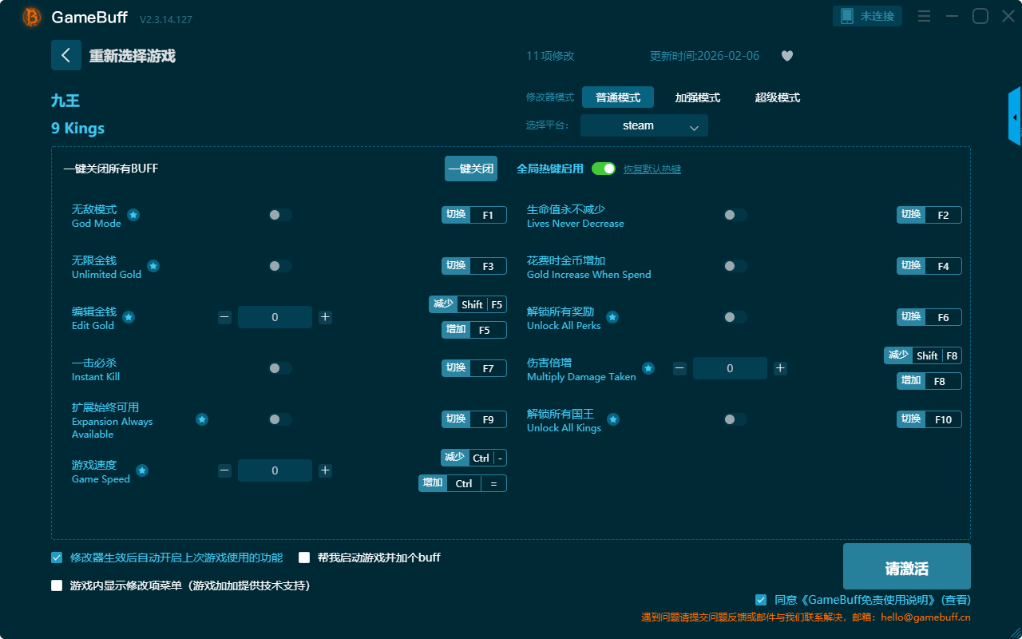Click the Game Speed value input field

point(275,470)
